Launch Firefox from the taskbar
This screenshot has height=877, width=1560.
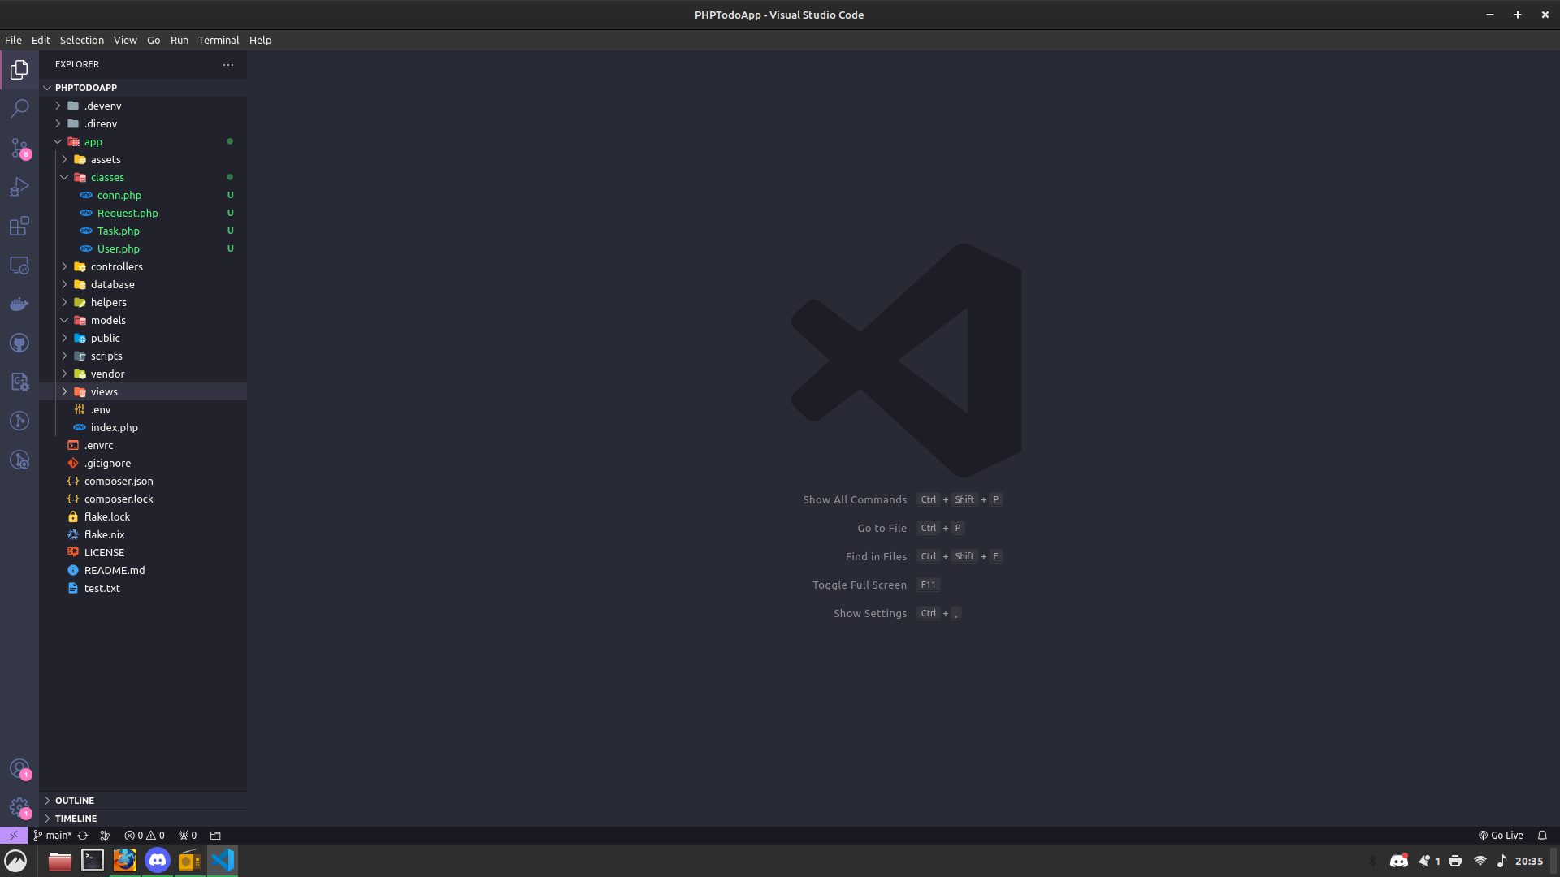pyautogui.click(x=125, y=860)
